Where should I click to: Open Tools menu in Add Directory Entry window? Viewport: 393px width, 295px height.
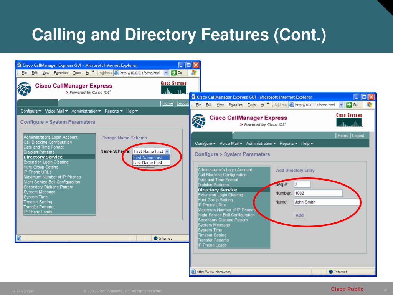252,104
